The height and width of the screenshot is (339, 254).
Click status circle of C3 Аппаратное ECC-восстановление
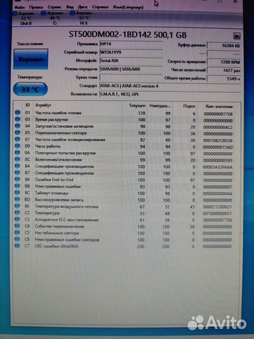(18, 219)
